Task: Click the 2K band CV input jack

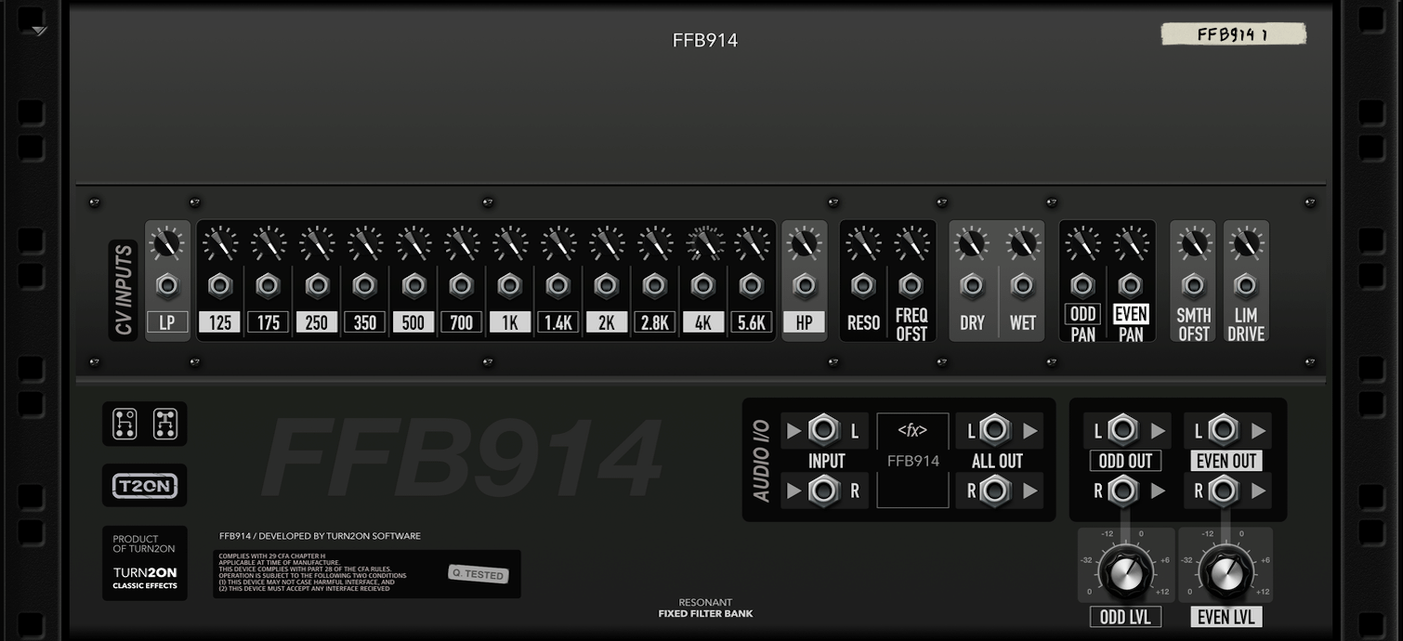Action: pos(607,285)
